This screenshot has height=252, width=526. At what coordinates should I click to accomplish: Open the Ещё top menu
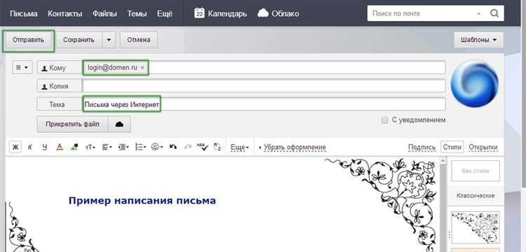(165, 14)
